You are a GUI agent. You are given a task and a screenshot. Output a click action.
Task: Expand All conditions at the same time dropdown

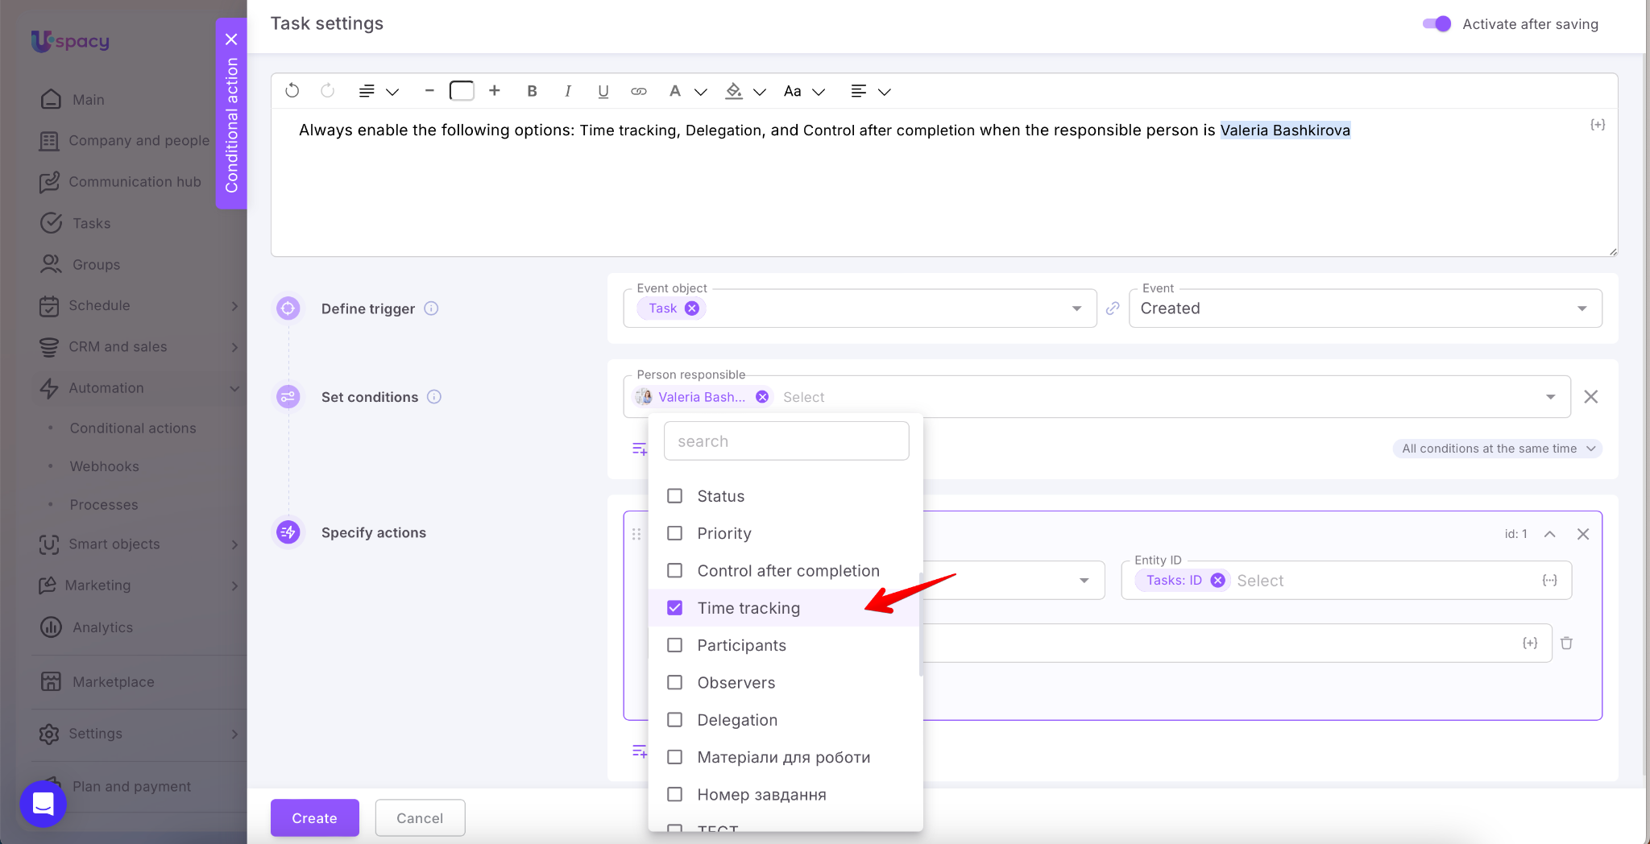1497,449
